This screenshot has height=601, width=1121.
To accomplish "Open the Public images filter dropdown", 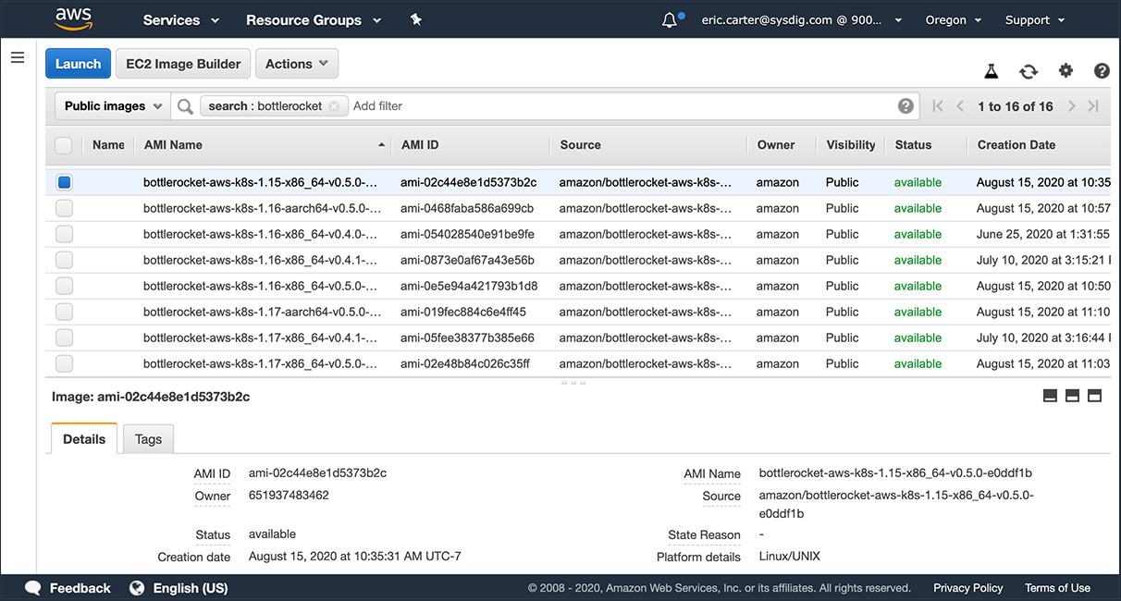I will [114, 106].
